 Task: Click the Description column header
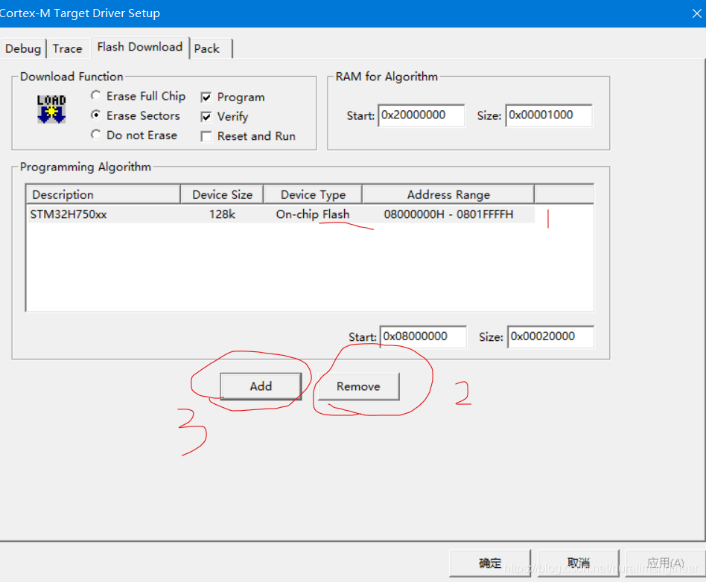(104, 194)
